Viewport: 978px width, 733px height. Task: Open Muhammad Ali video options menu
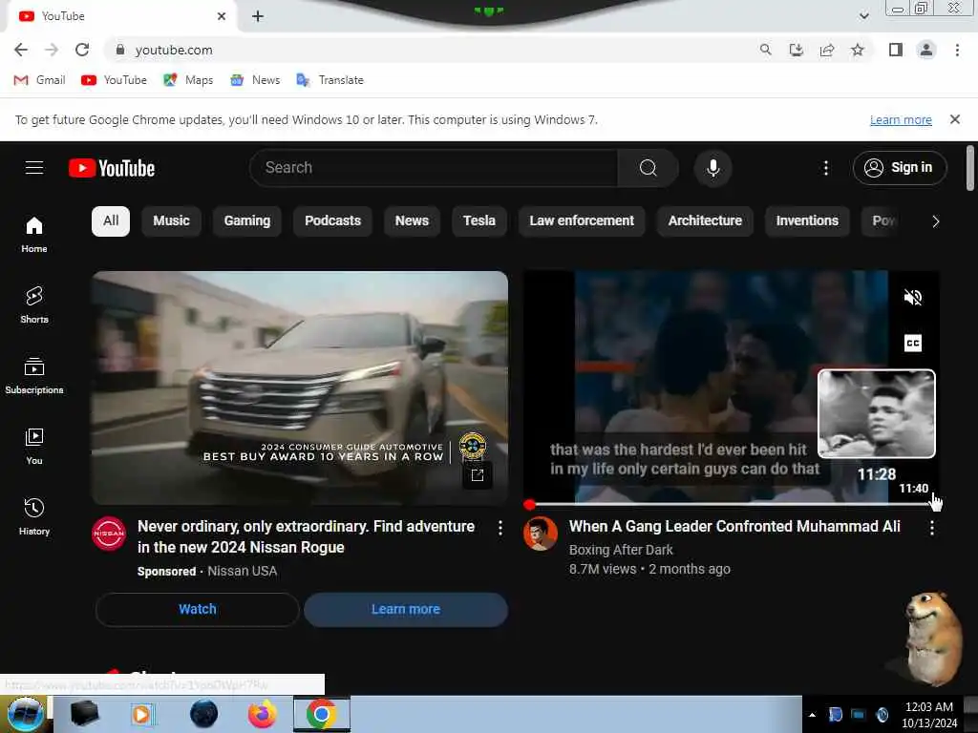pyautogui.click(x=932, y=529)
